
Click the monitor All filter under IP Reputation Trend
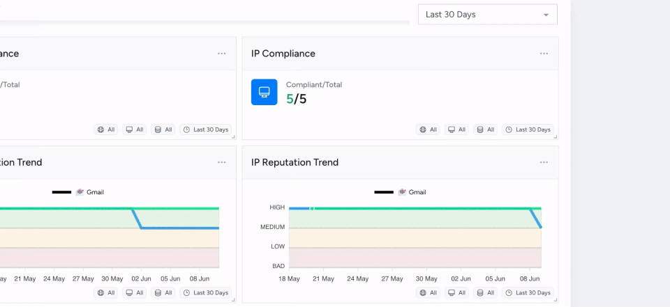pos(457,293)
